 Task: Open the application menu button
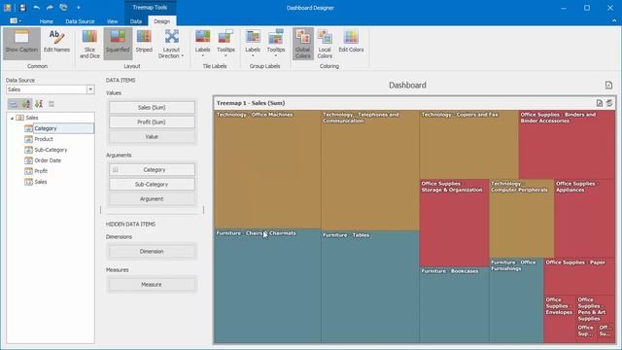(x=16, y=20)
